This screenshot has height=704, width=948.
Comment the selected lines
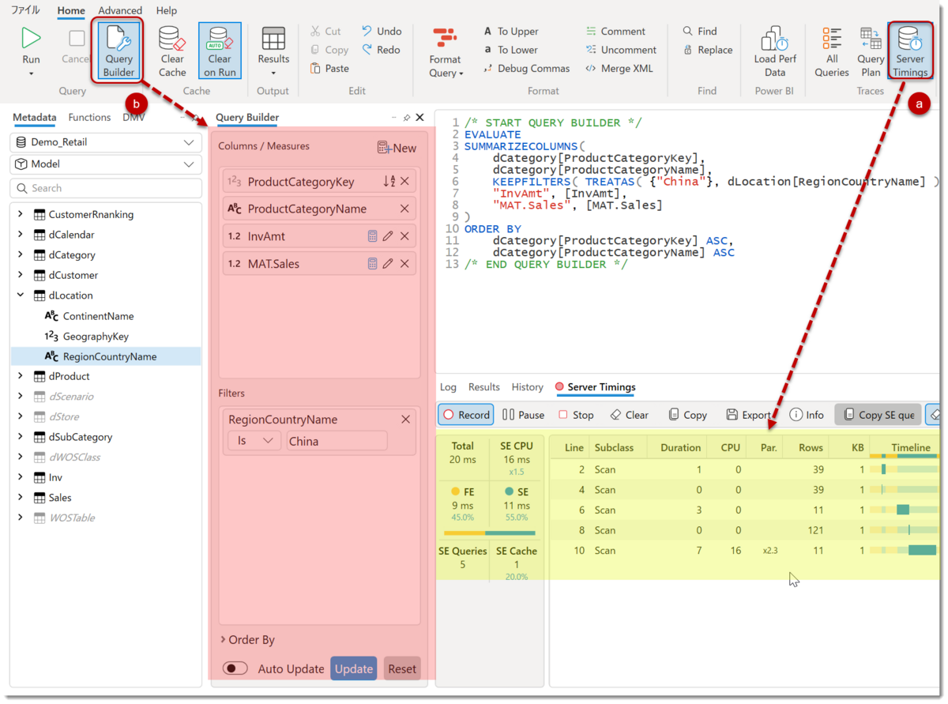615,32
